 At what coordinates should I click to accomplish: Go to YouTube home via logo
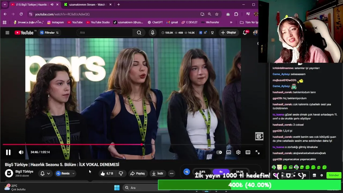24,33
